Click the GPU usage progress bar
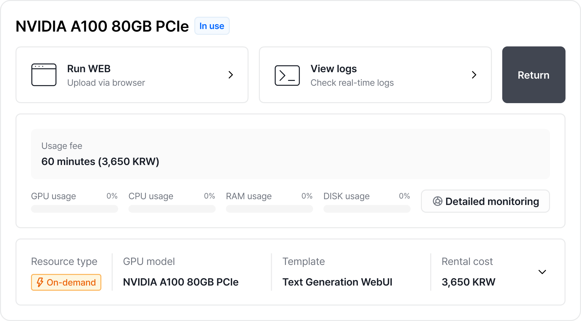Viewport: 581px width, 321px height. 75,209
